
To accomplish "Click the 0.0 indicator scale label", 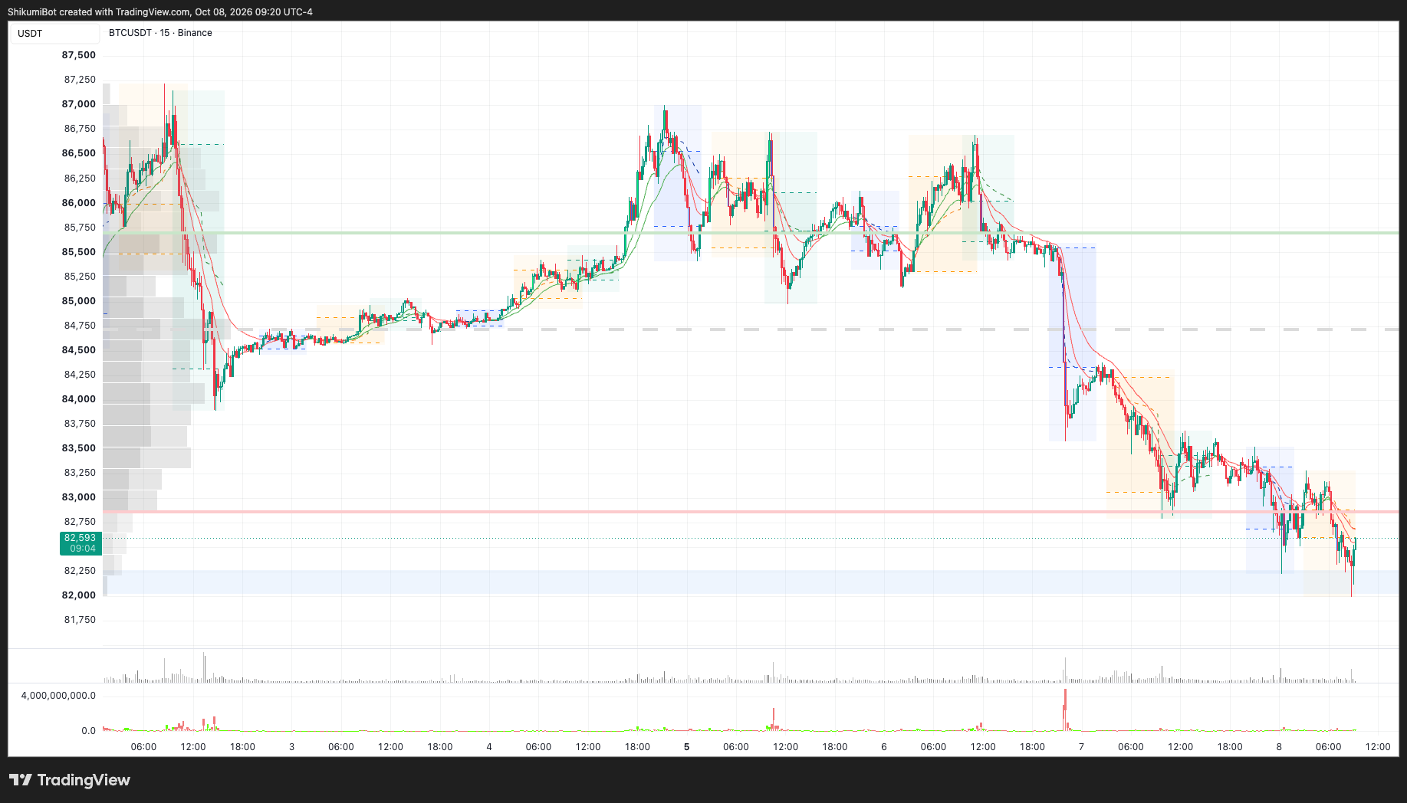I will (89, 731).
